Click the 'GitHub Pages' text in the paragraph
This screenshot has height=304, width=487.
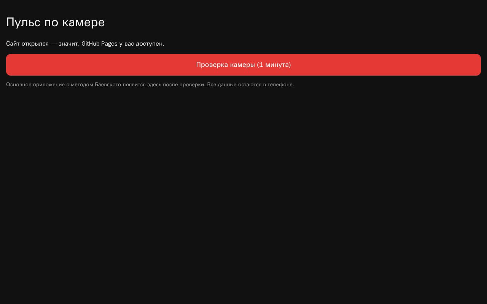pos(99,44)
